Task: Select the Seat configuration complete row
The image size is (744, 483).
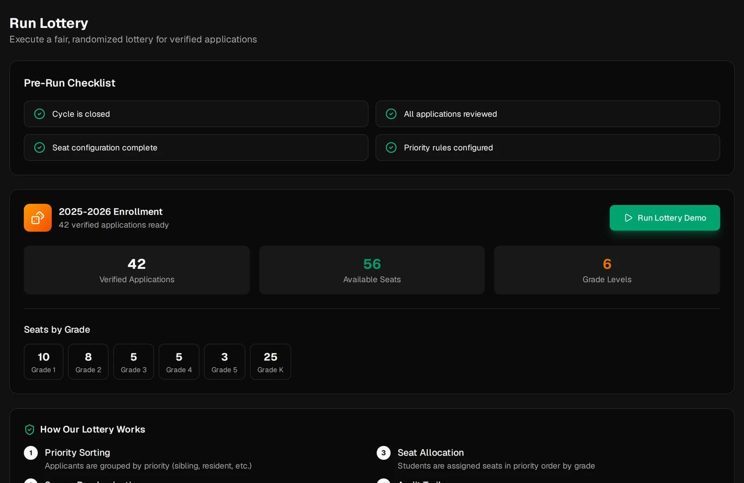Action: tap(196, 148)
